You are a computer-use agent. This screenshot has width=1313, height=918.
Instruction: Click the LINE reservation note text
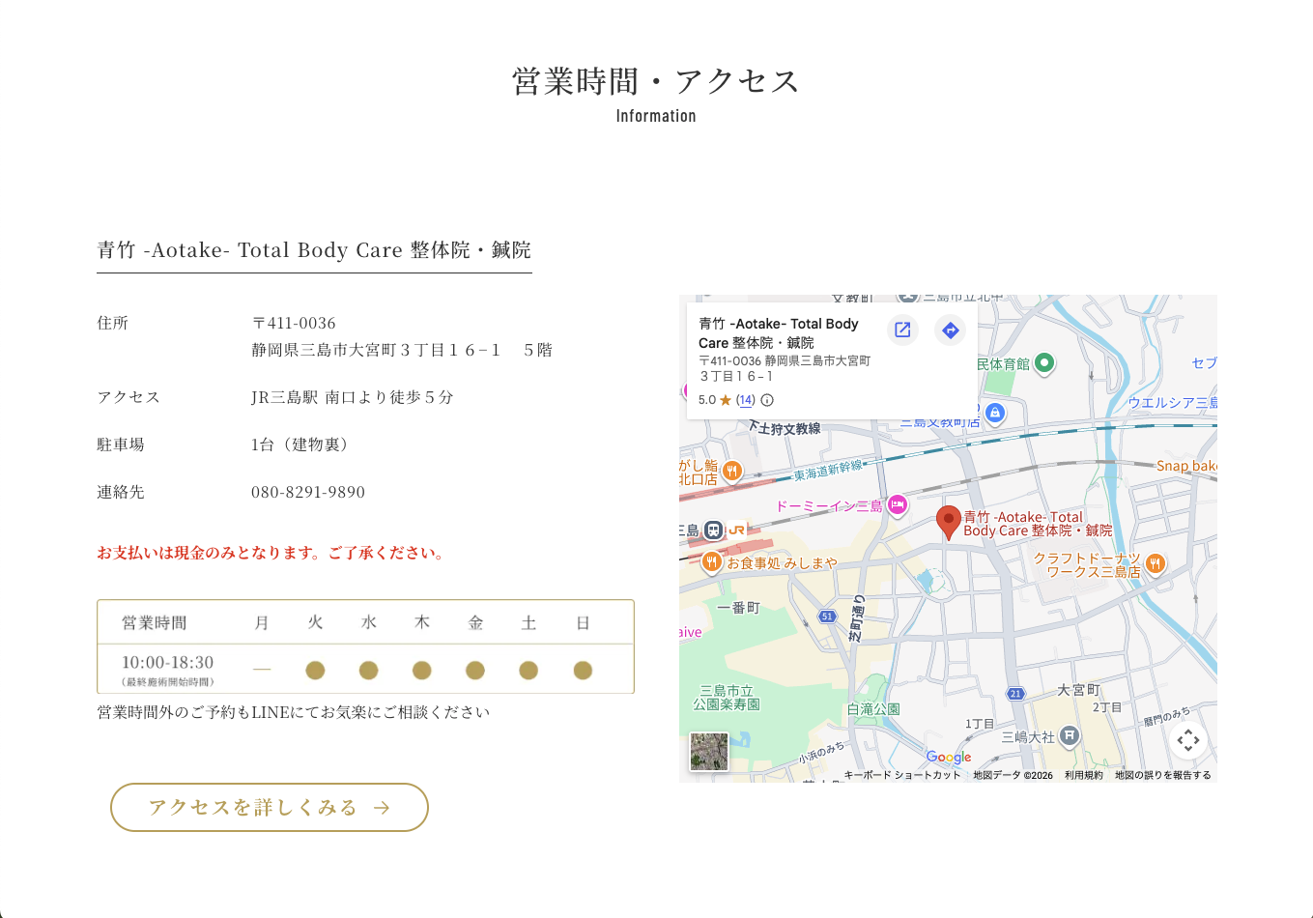[294, 712]
